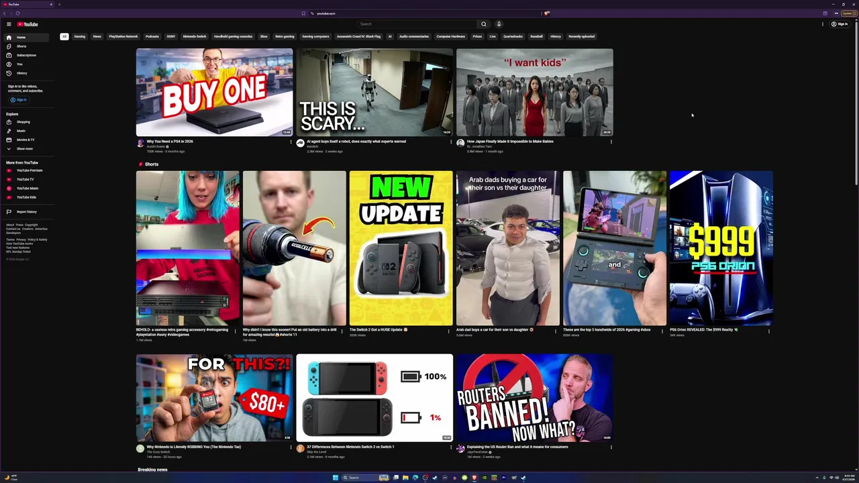859x483 pixels.
Task: Open the Copyright footer link
Action: [32, 225]
